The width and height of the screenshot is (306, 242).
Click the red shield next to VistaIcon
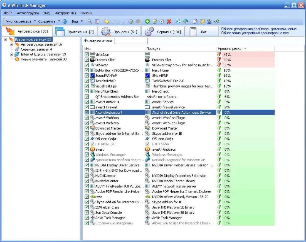tap(219, 54)
